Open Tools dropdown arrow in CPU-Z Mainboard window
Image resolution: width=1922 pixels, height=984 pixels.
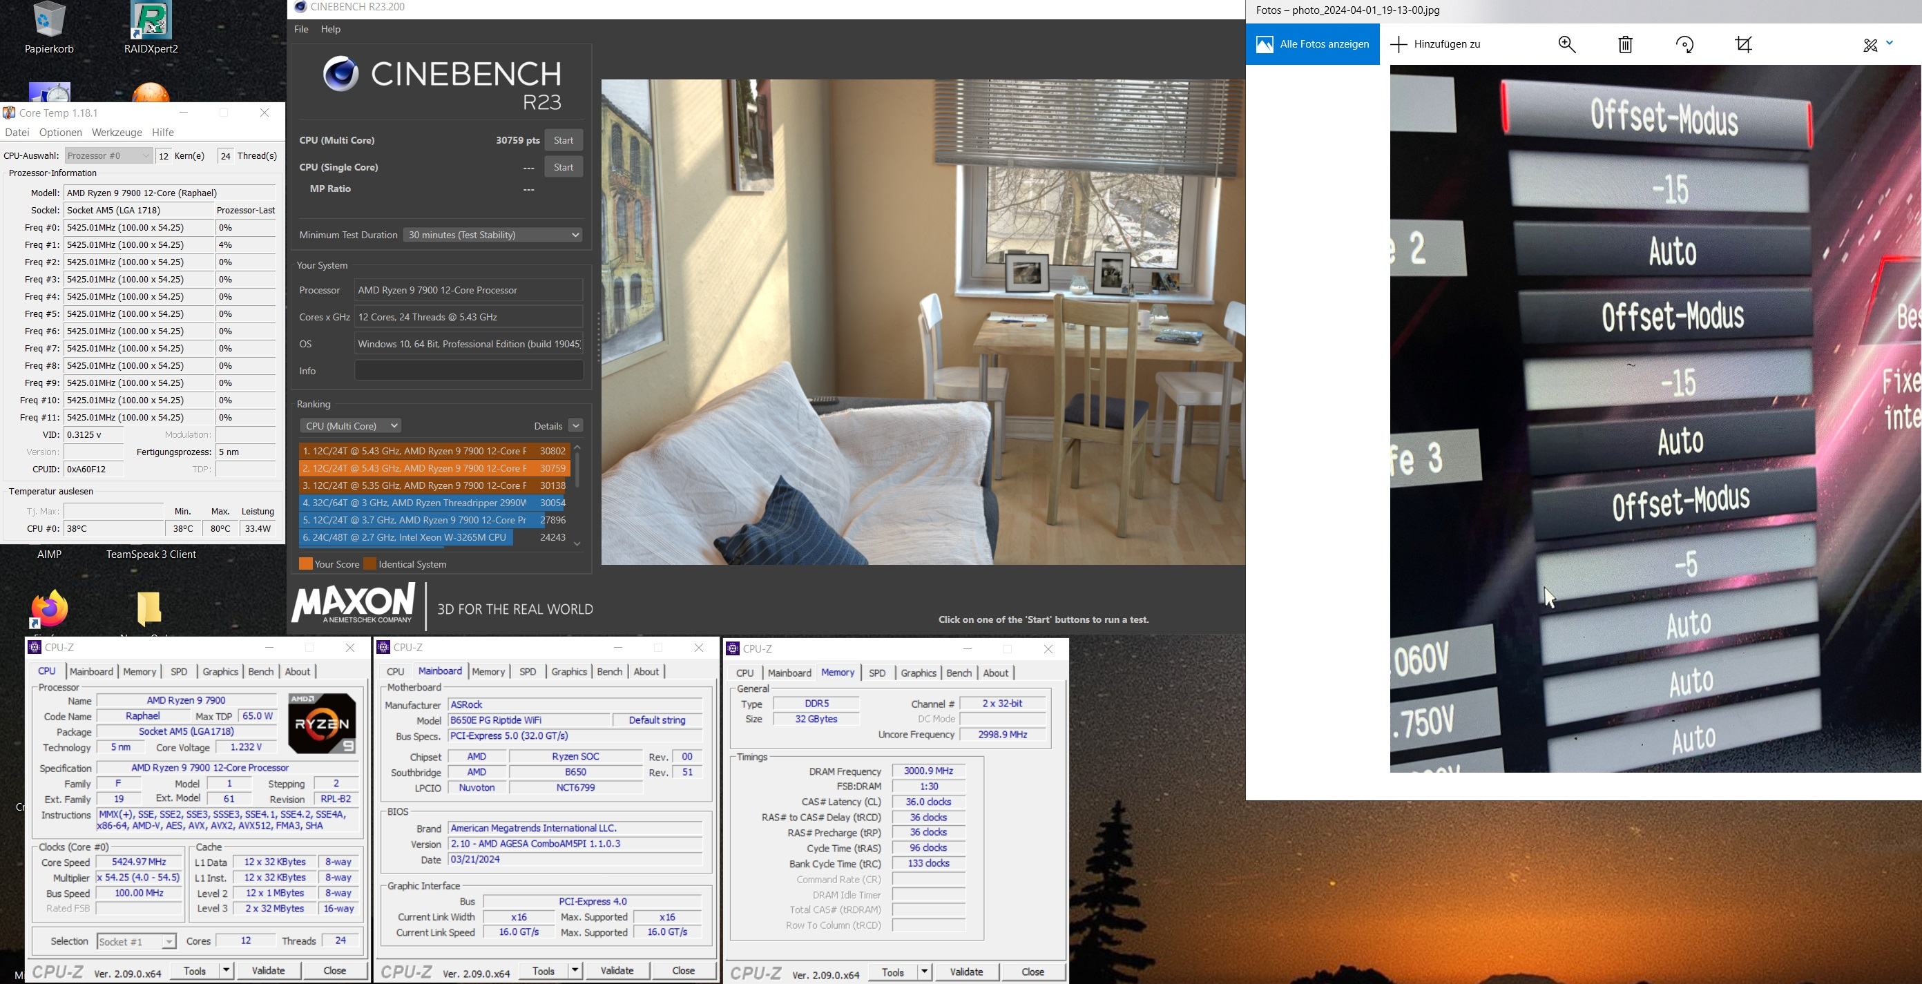pyautogui.click(x=575, y=969)
